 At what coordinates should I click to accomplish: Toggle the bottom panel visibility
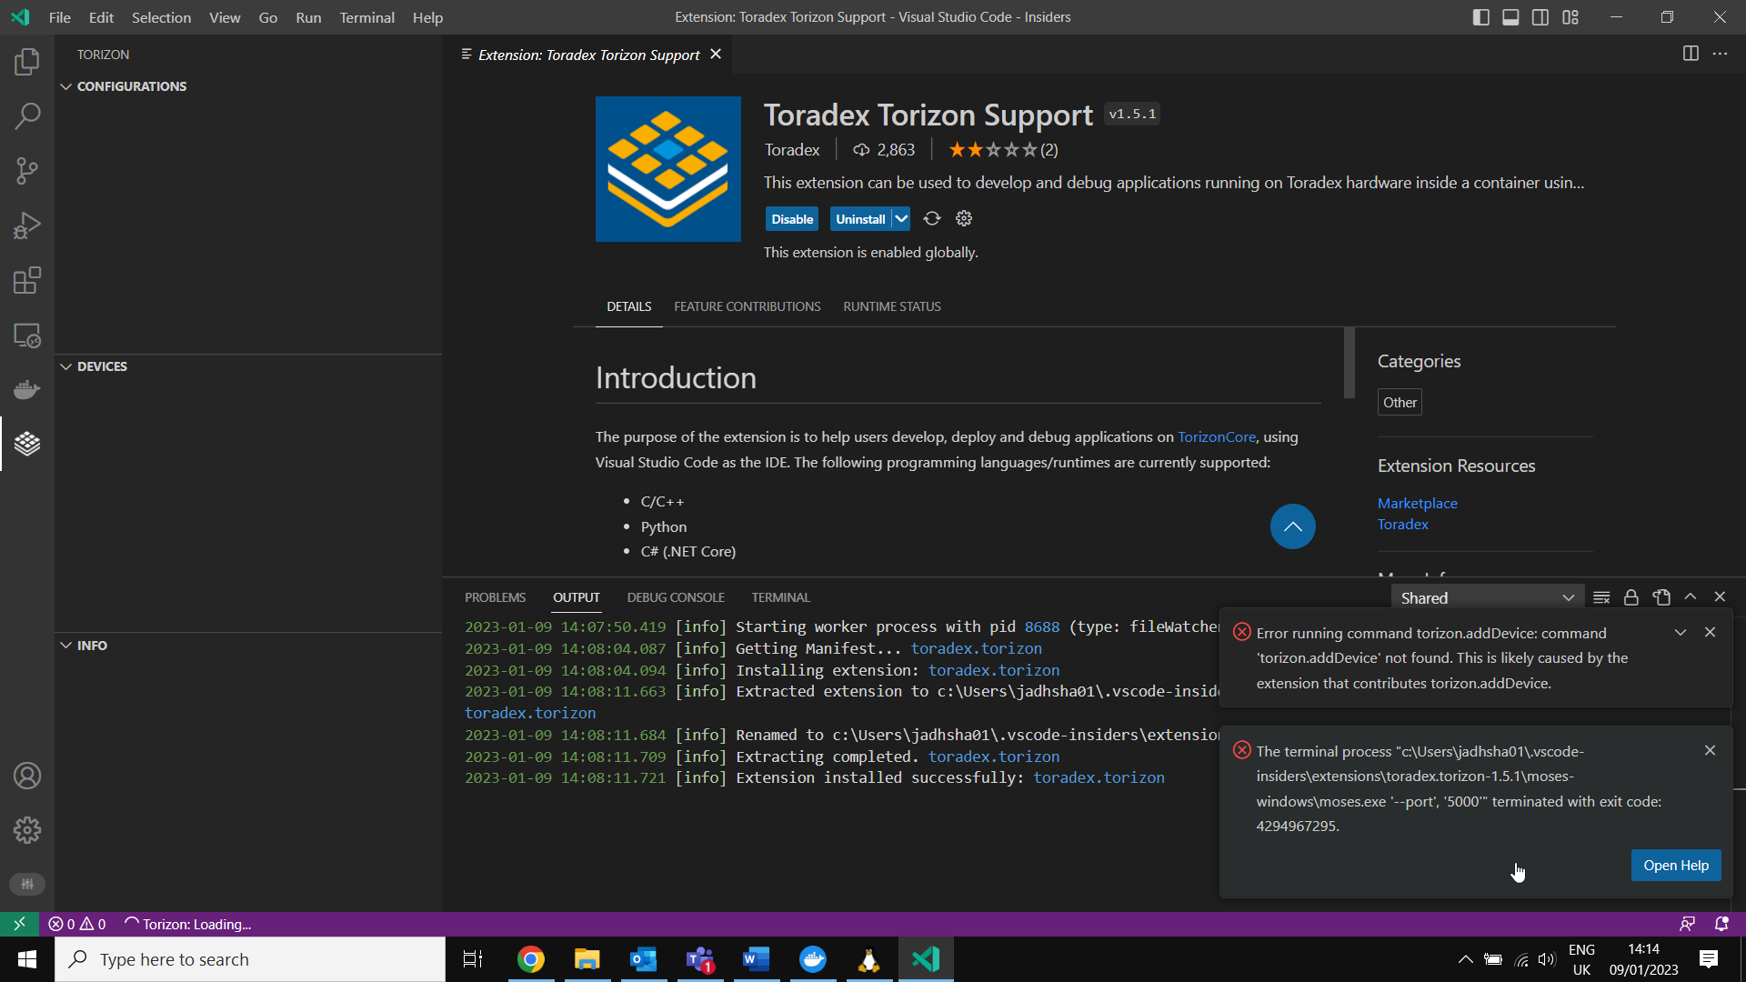coord(1510,17)
